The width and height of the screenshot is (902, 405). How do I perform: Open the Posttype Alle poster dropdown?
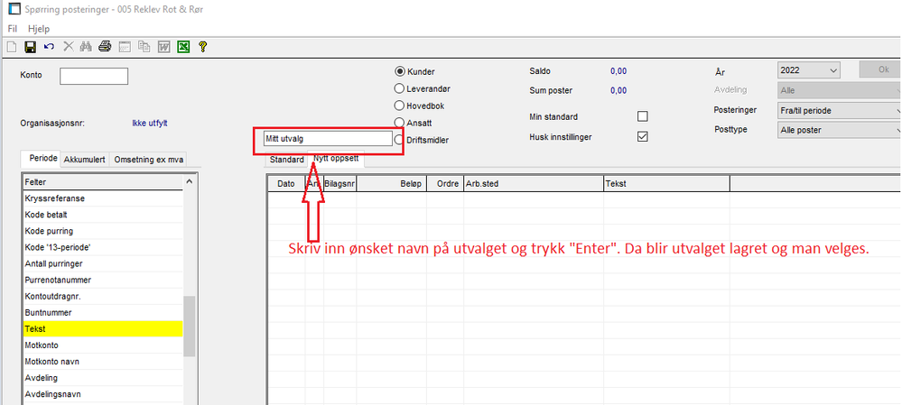pyautogui.click(x=840, y=130)
